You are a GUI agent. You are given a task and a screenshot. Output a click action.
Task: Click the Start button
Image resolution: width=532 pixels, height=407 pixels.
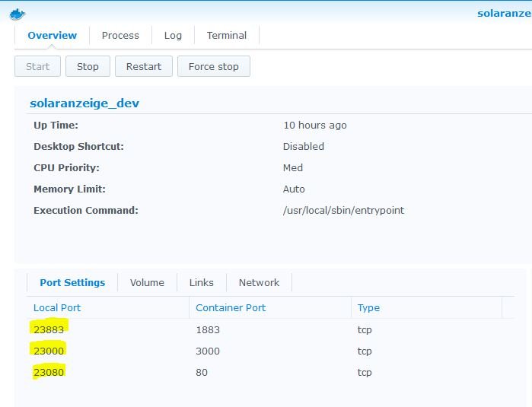click(38, 66)
